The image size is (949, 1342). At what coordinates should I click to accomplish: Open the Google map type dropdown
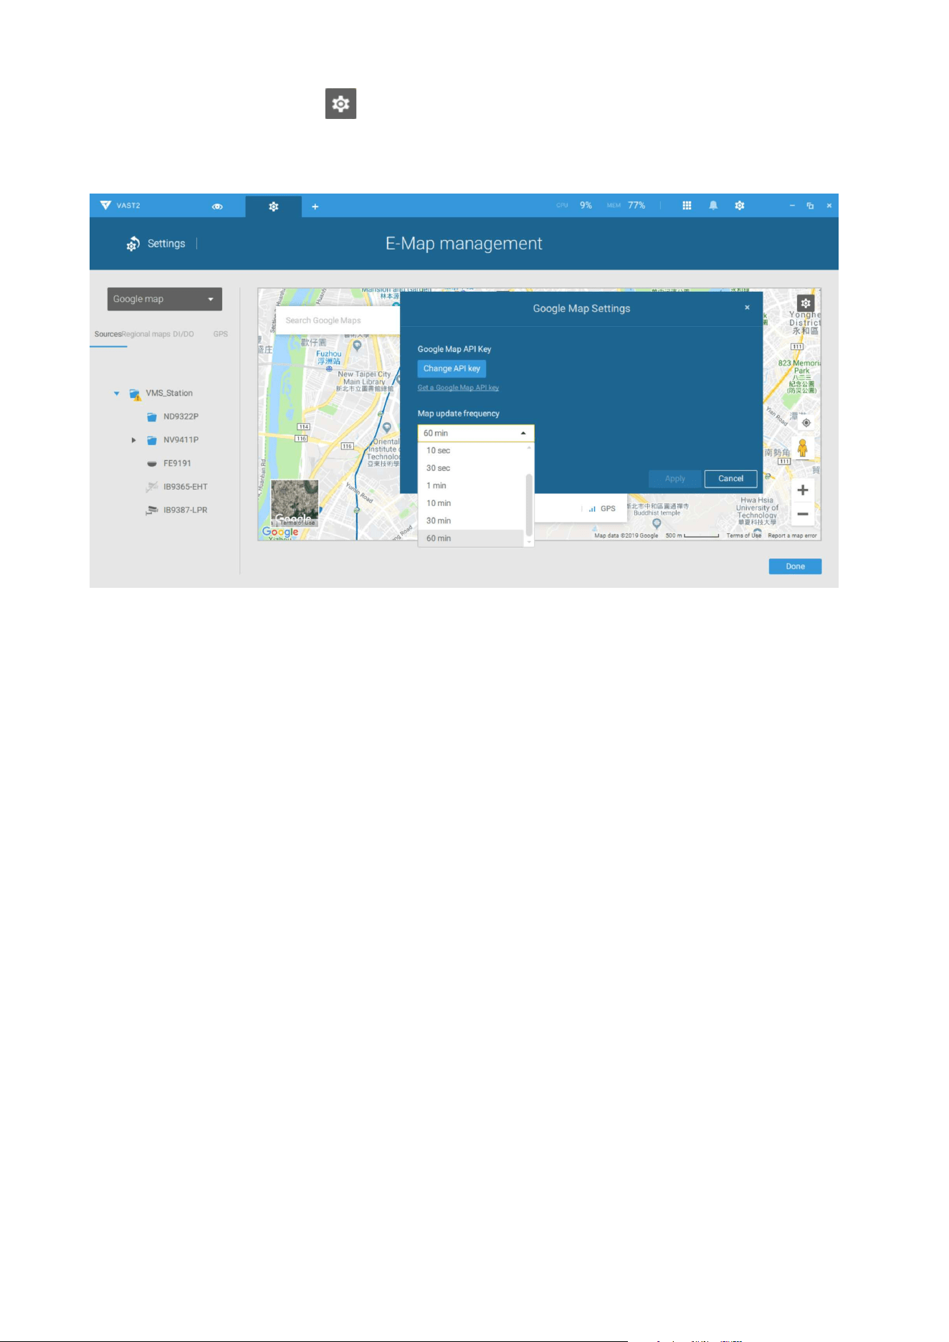165,299
